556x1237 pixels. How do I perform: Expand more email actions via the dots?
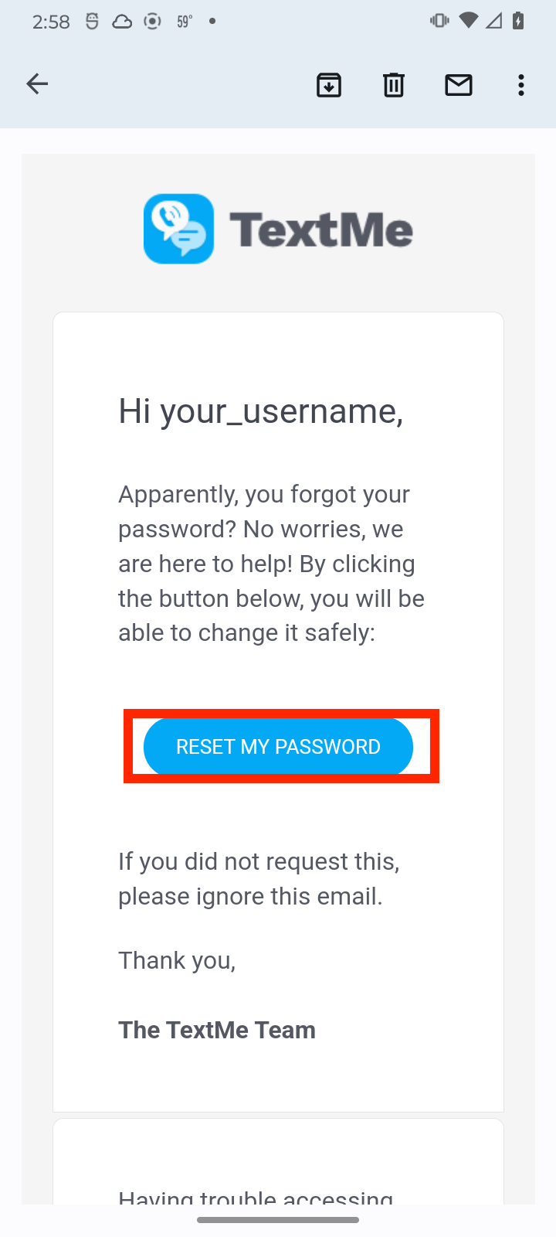(x=520, y=85)
